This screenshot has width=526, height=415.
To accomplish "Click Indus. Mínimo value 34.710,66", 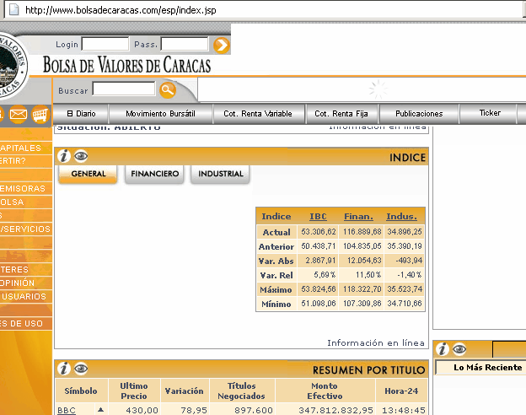I will point(405,304).
